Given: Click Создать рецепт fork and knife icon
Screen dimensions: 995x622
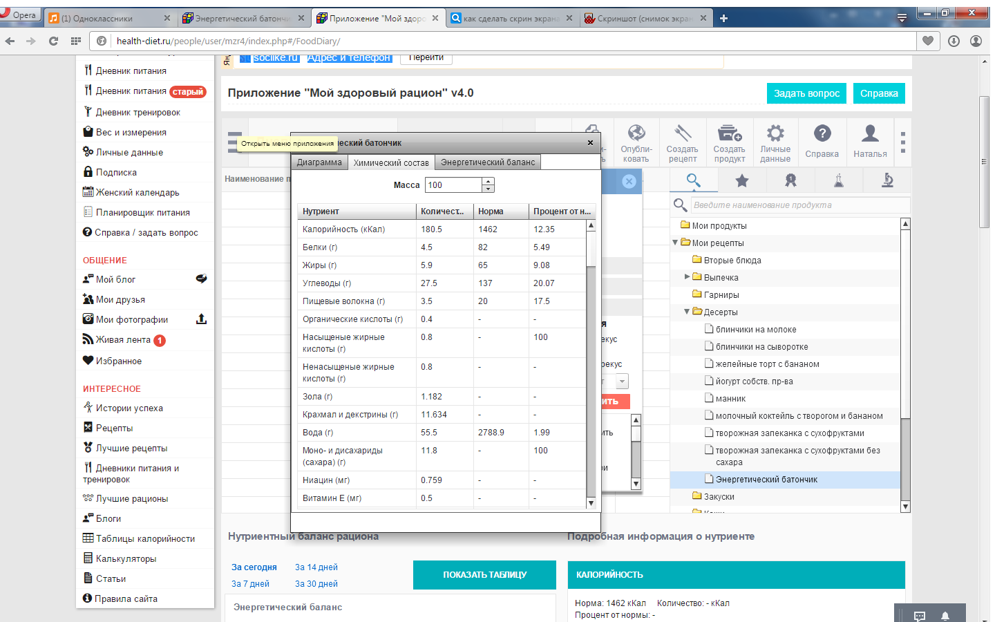Looking at the screenshot, I should (x=682, y=133).
